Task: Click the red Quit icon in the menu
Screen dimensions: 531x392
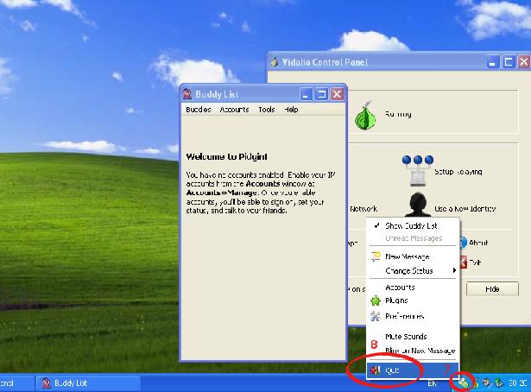Action: point(375,370)
